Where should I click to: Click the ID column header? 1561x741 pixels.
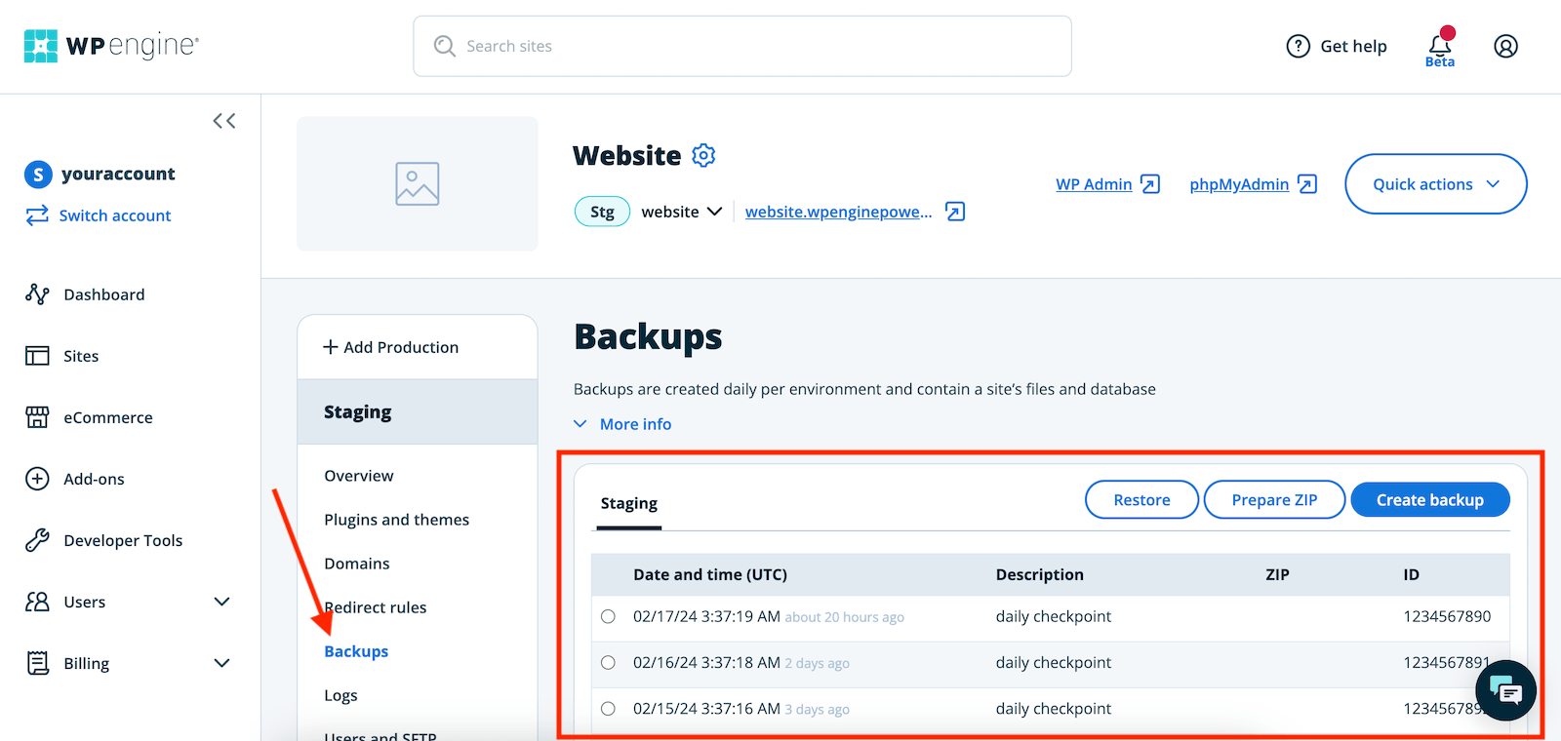click(x=1411, y=574)
